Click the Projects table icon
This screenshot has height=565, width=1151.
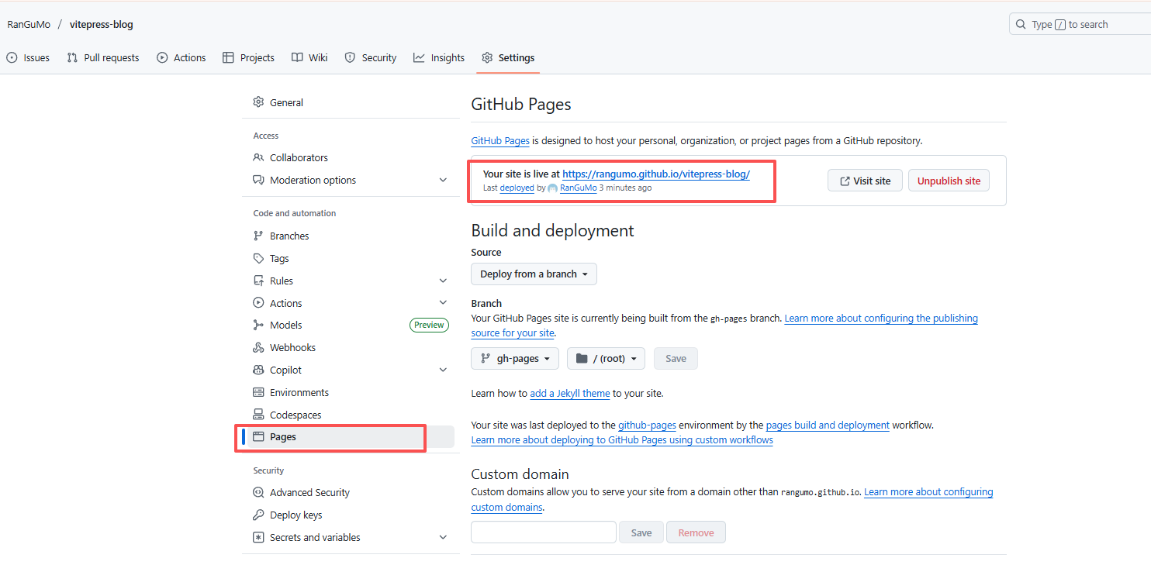tap(228, 57)
